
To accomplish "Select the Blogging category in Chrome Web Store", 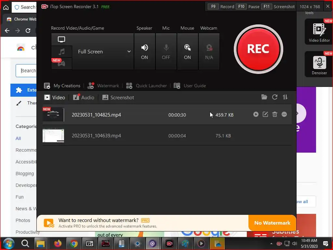I will tap(25, 174).
